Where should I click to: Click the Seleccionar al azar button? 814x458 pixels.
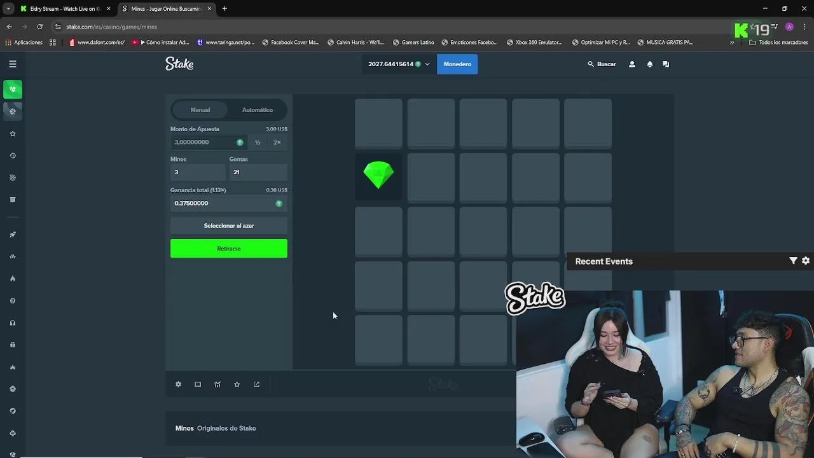[229, 226]
